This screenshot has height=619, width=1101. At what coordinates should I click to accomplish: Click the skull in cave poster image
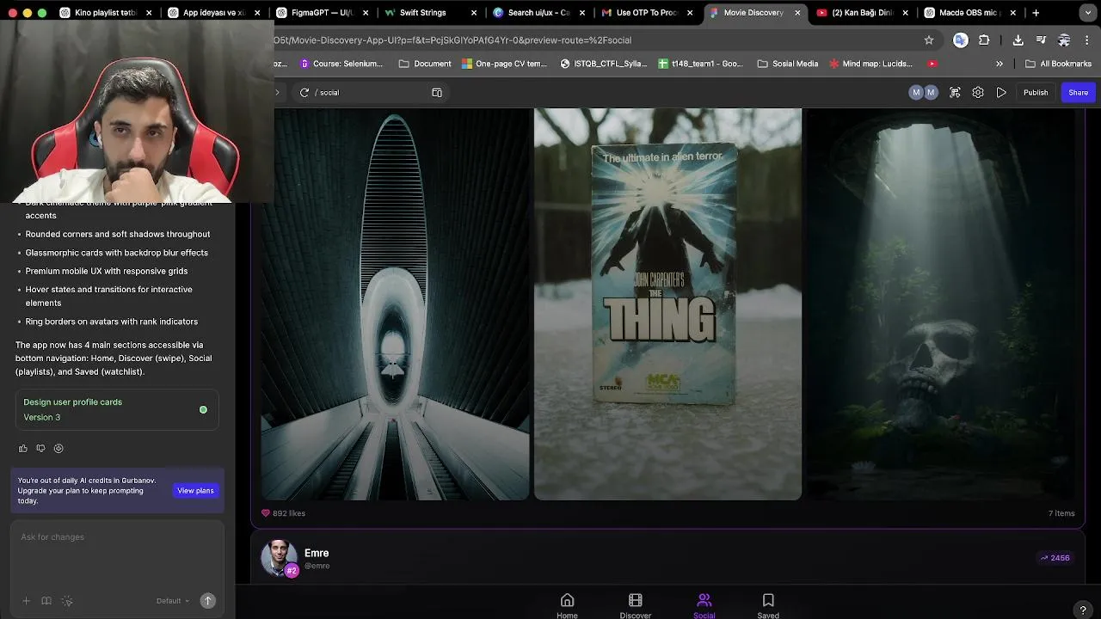click(940, 303)
